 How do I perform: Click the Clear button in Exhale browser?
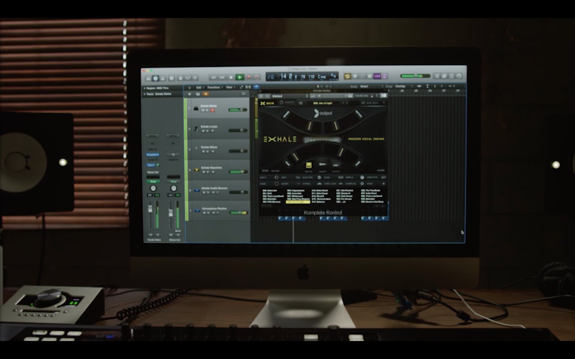point(380,171)
